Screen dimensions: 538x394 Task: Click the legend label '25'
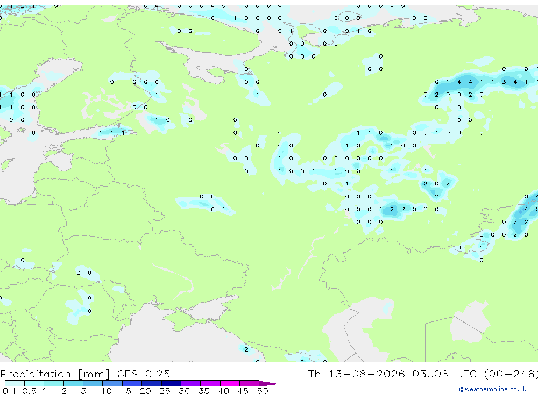click(165, 391)
